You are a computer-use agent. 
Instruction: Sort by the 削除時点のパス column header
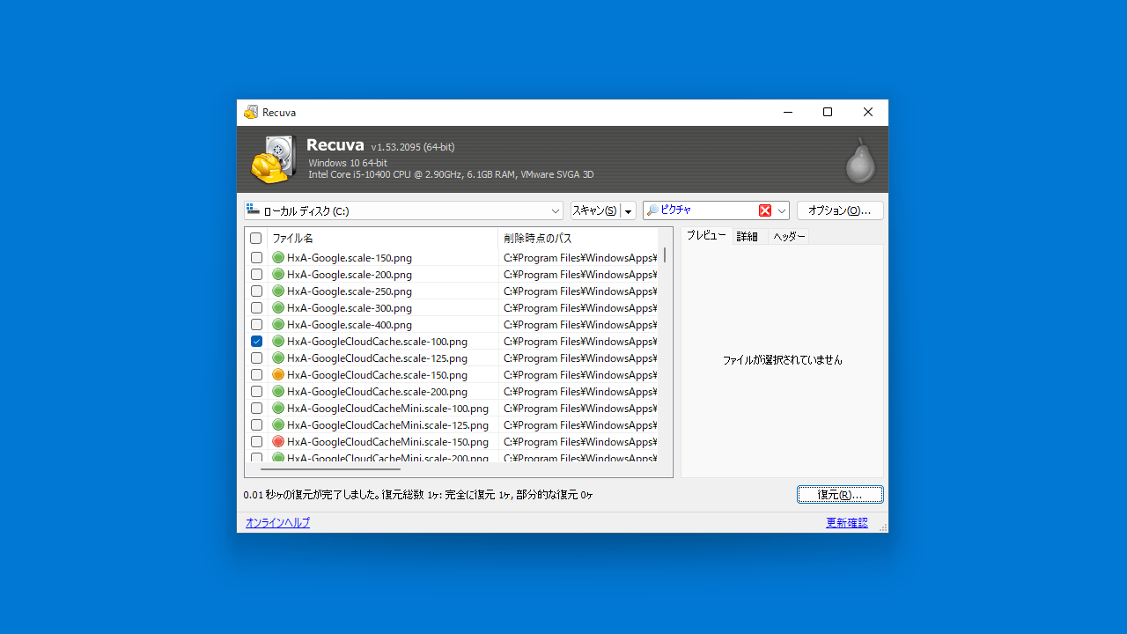tap(578, 239)
